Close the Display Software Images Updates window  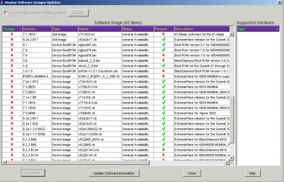coord(280,2)
